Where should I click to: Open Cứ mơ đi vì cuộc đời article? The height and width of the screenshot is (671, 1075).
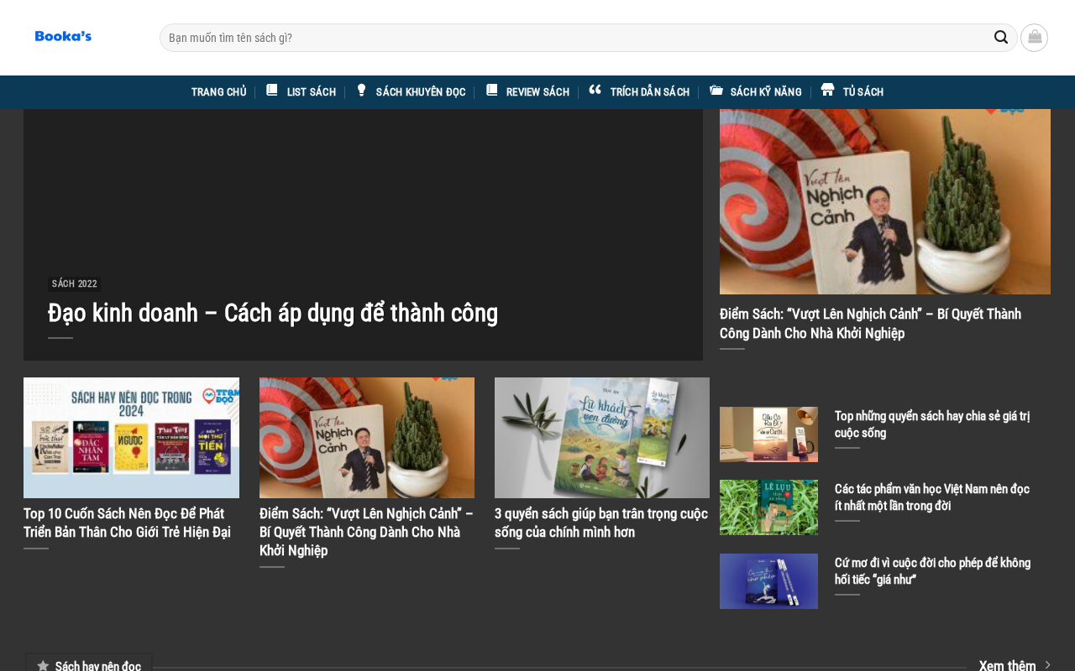(932, 571)
